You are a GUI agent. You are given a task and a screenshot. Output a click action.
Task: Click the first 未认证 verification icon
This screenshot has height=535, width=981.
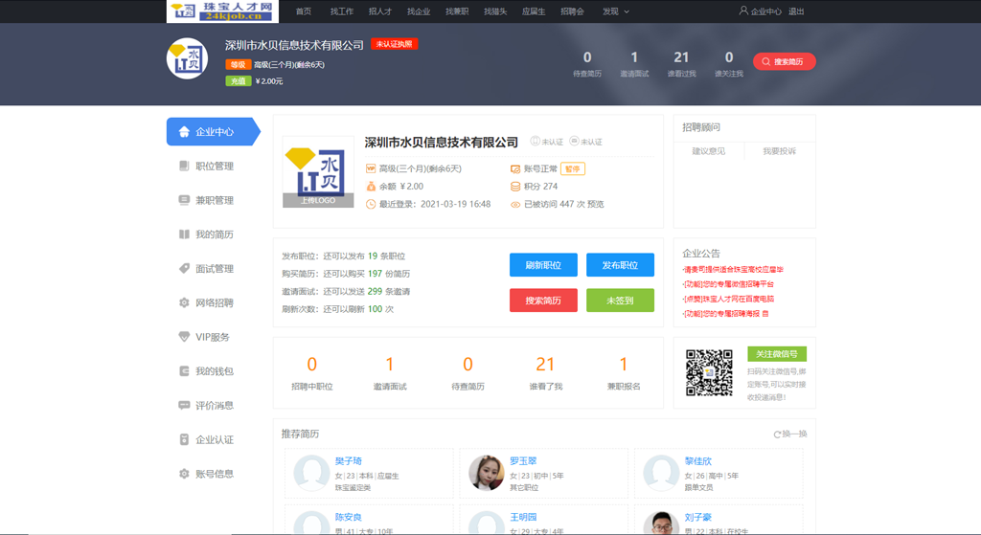tap(535, 142)
